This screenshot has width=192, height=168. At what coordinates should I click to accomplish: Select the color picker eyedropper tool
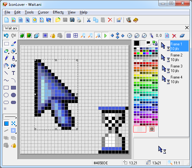tap(13, 44)
